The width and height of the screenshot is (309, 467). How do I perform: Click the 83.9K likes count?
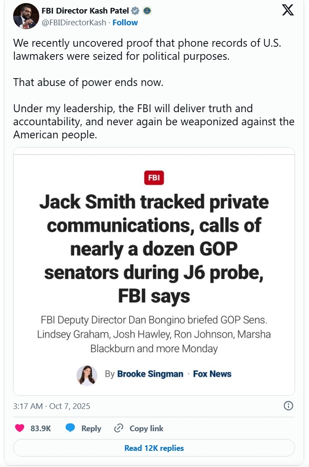41,428
